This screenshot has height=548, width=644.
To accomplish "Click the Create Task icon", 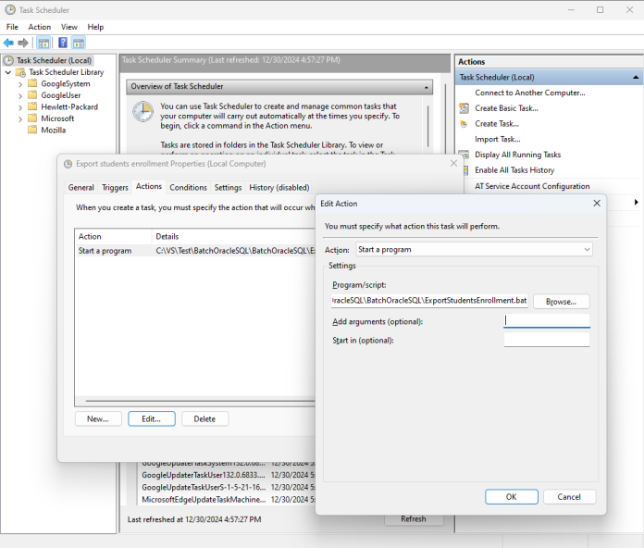I will 464,124.
